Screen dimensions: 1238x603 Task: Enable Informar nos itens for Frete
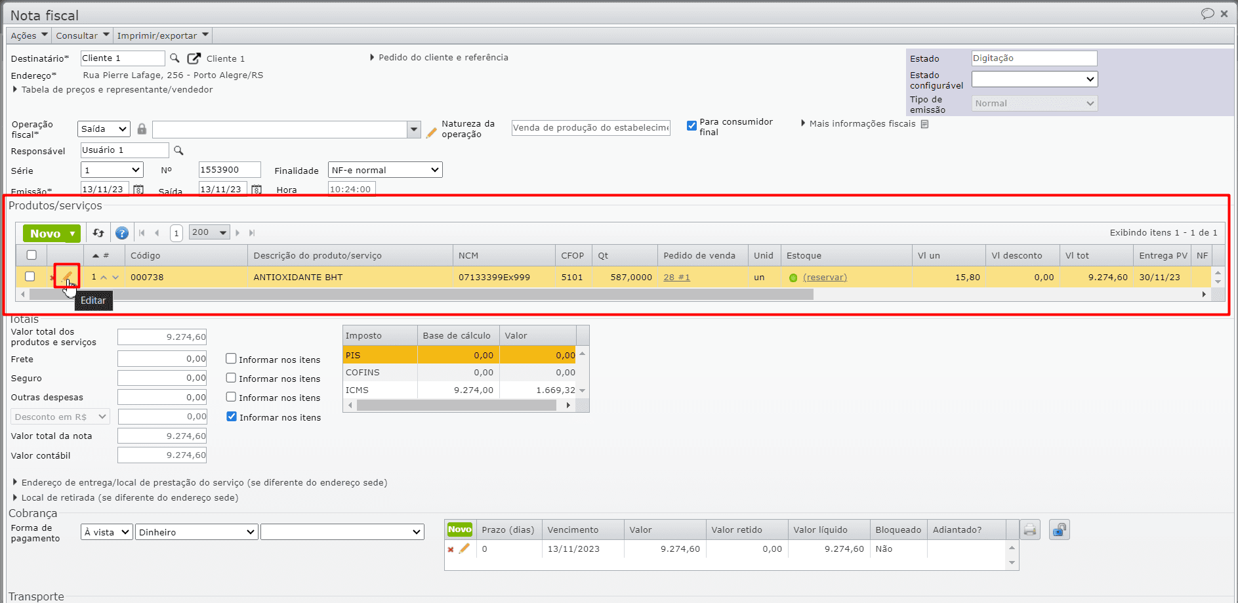pyautogui.click(x=231, y=358)
